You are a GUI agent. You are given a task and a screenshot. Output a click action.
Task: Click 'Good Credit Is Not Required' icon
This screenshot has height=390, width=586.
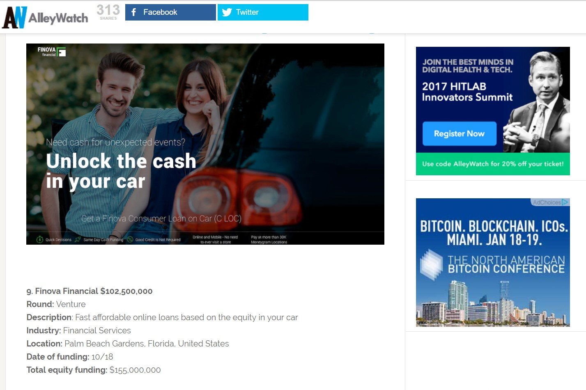[x=130, y=239]
